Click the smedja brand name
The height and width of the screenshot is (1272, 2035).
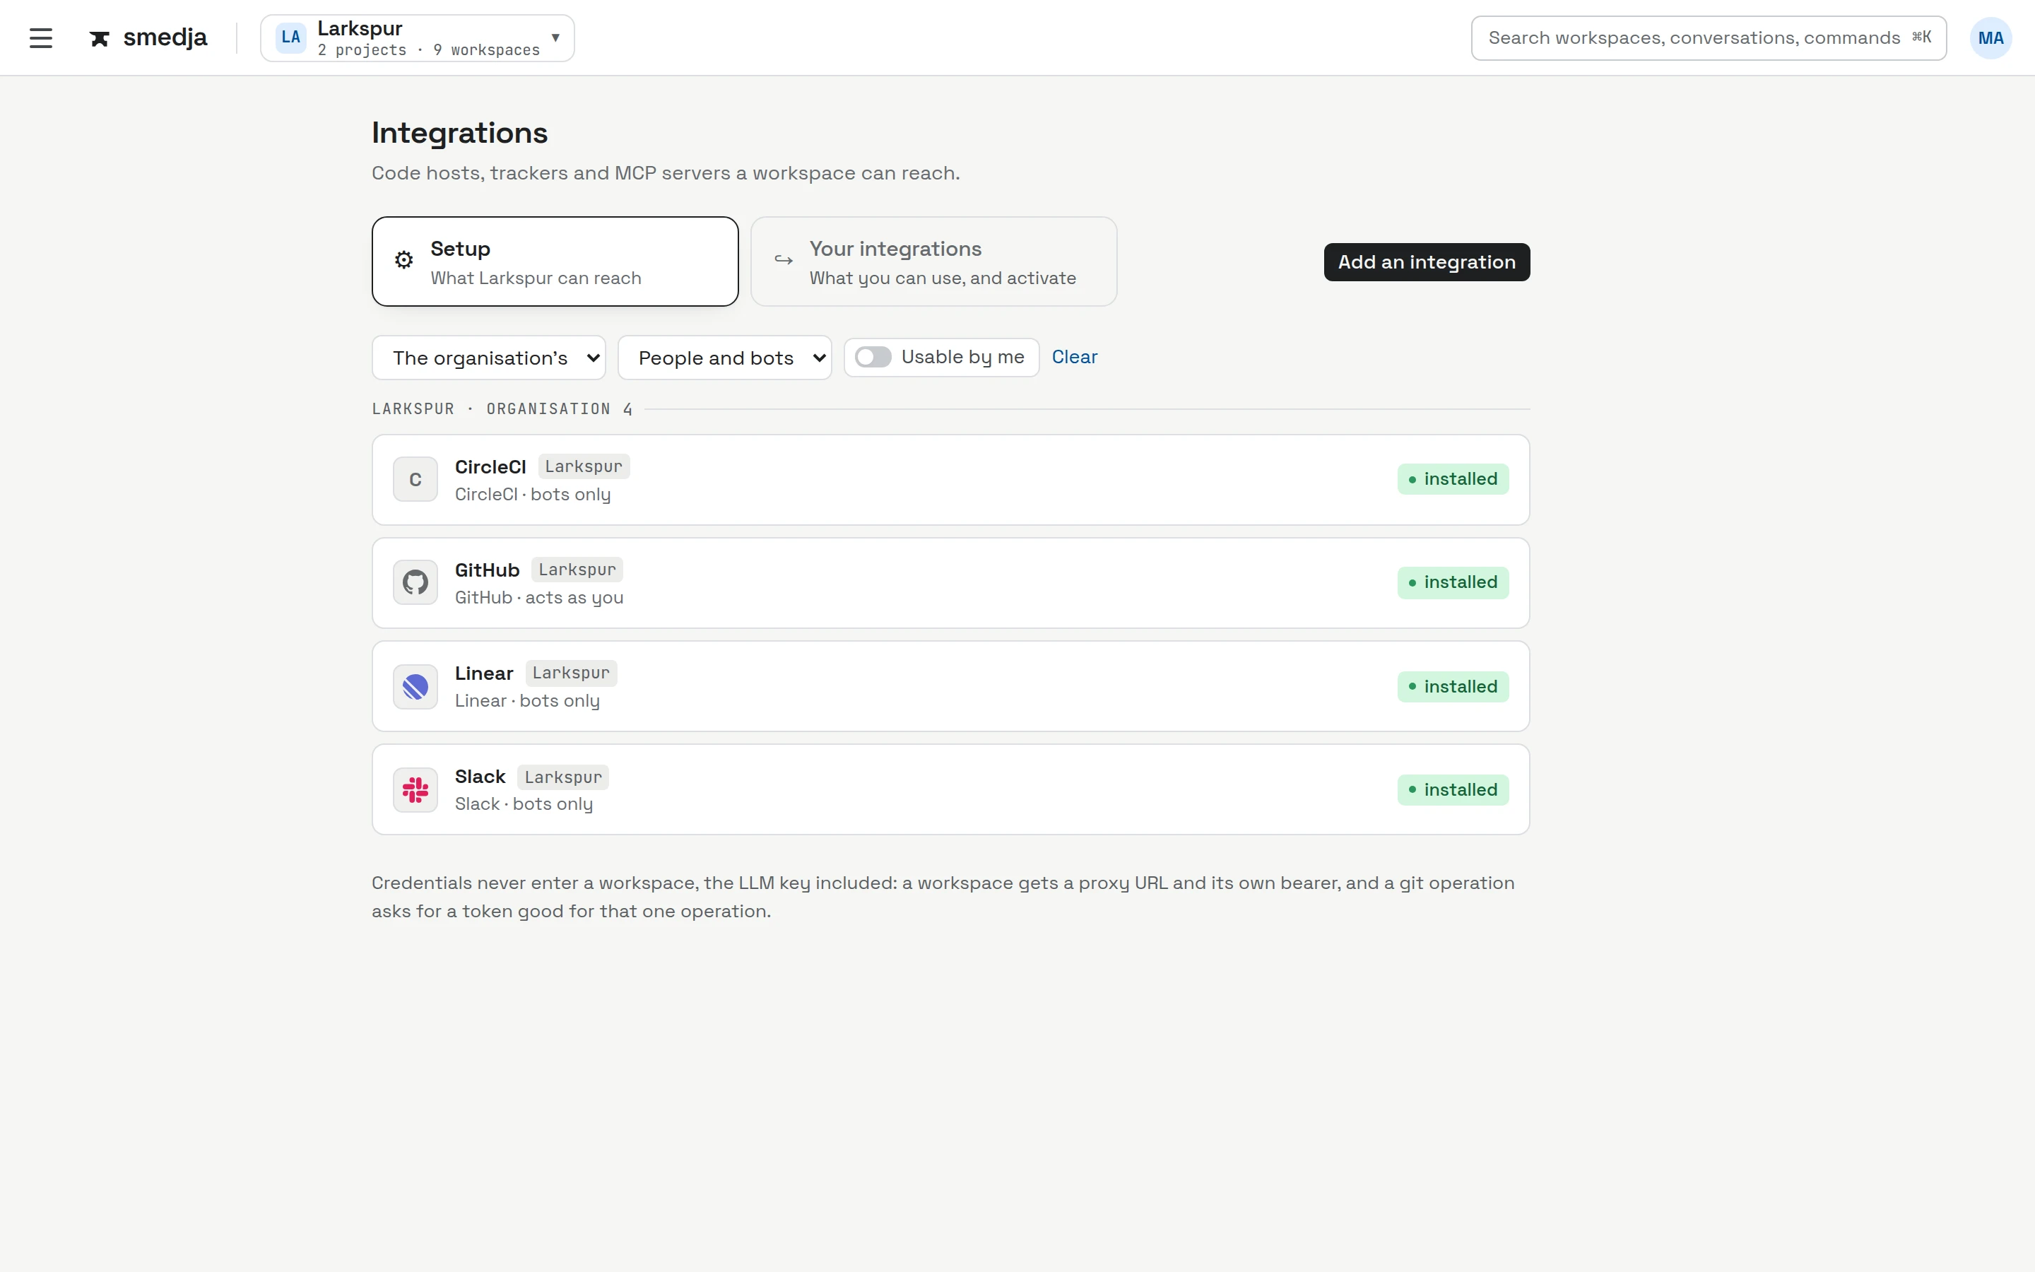click(x=165, y=38)
